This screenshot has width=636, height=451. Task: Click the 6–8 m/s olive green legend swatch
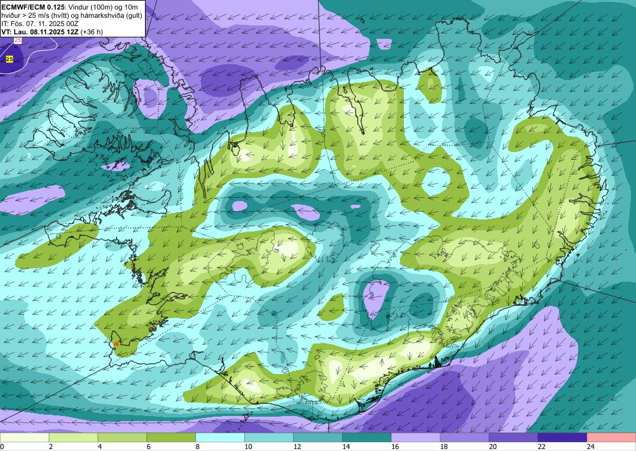171,438
